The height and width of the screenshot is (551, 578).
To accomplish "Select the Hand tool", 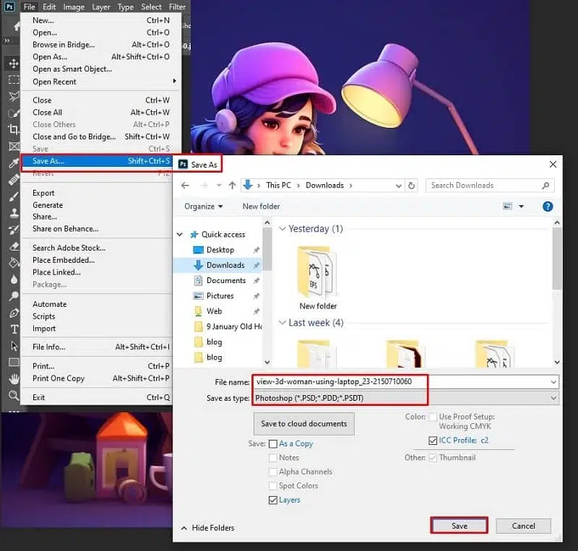I will pos(14,378).
